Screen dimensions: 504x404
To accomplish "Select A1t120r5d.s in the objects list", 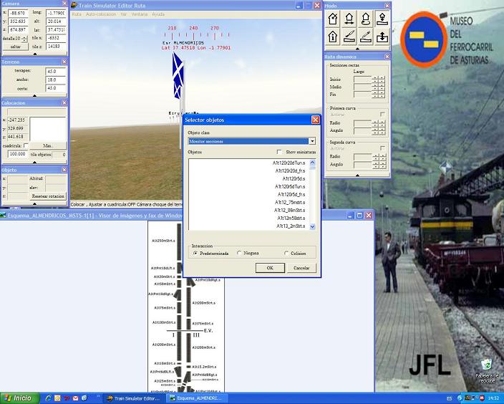I will point(294,178).
